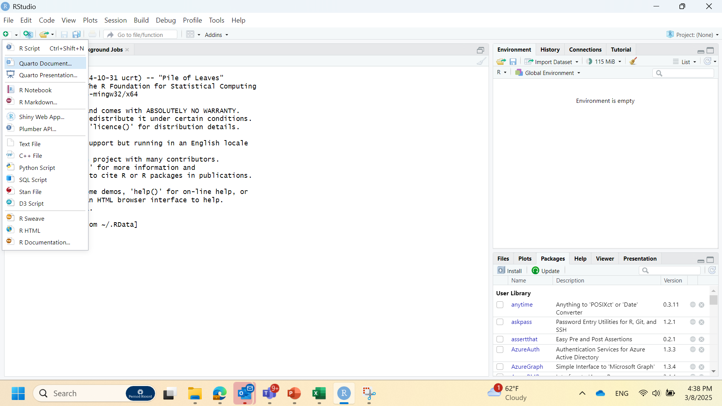Open the anytime package link

(x=522, y=305)
